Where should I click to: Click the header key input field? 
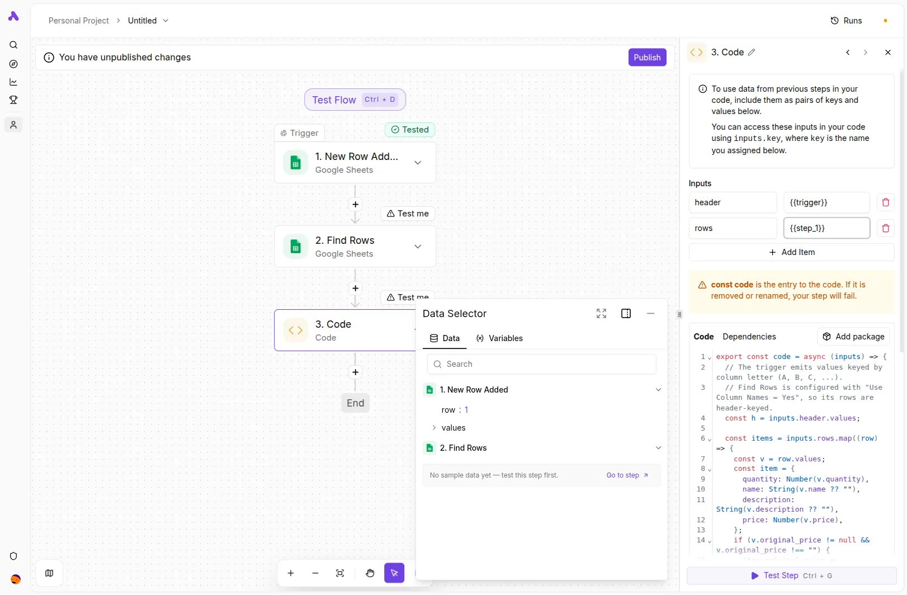coord(733,202)
